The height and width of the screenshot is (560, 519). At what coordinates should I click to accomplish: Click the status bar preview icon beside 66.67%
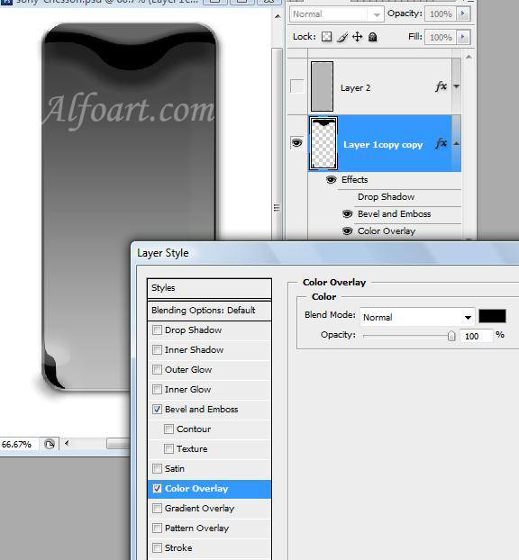click(x=50, y=444)
